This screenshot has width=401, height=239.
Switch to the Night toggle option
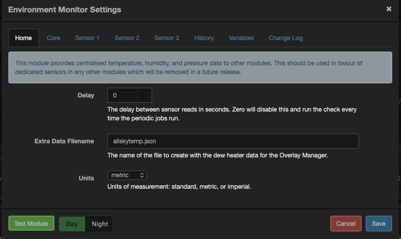click(x=99, y=224)
